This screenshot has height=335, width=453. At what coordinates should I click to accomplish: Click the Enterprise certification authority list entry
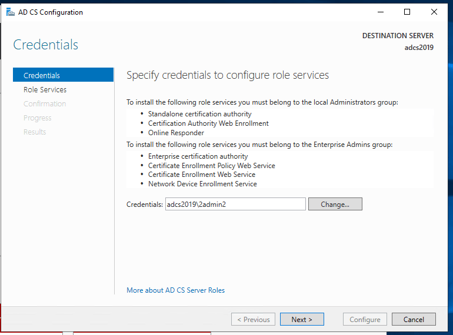(x=198, y=156)
